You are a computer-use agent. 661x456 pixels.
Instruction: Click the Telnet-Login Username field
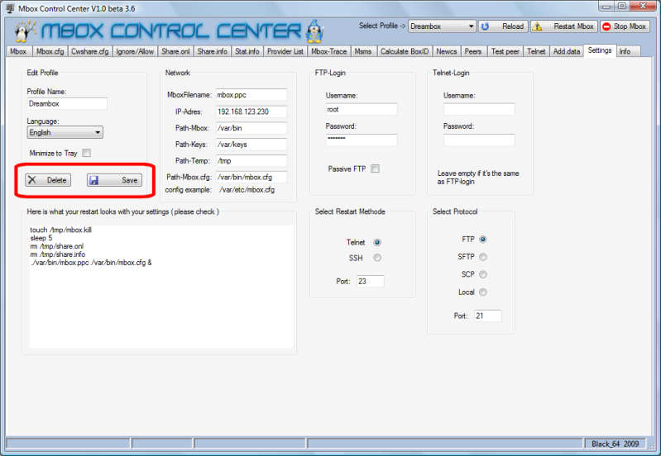pyautogui.click(x=479, y=110)
